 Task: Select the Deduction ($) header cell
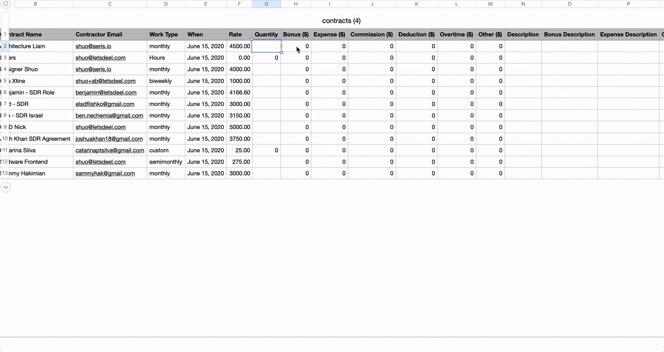(x=416, y=35)
